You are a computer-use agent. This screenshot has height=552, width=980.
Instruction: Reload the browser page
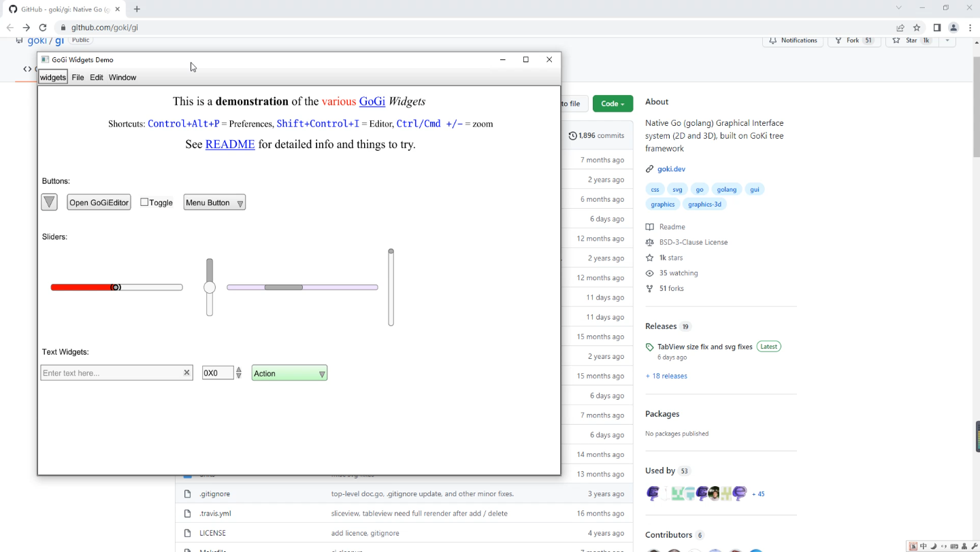click(x=43, y=28)
